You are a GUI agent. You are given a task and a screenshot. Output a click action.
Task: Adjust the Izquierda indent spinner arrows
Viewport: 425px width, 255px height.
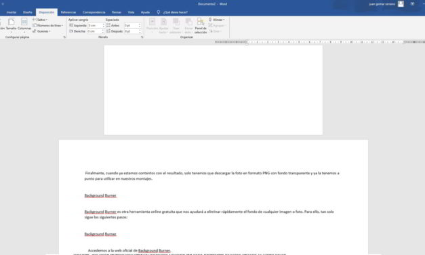103,25
